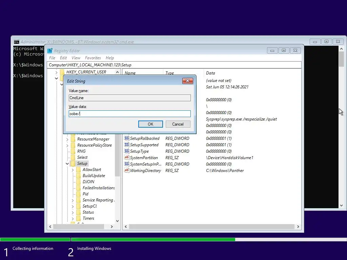
Task: Click the FailedInstallations folder icon
Action: 78,188
